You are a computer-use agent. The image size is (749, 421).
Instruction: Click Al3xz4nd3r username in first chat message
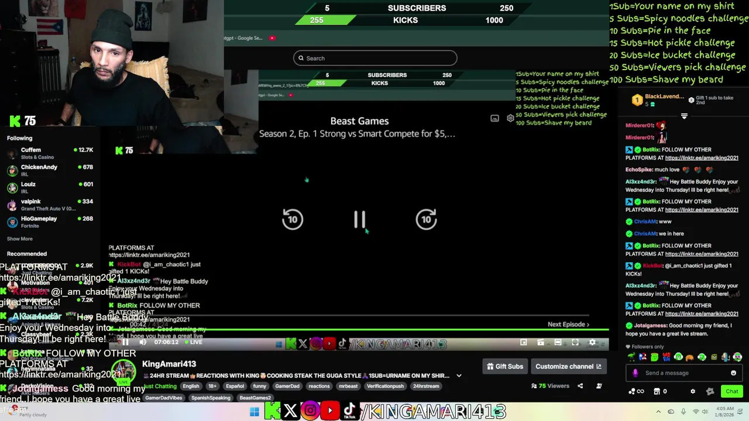click(x=641, y=182)
